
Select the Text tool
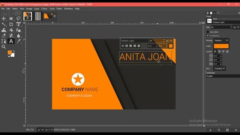[x=11, y=41]
